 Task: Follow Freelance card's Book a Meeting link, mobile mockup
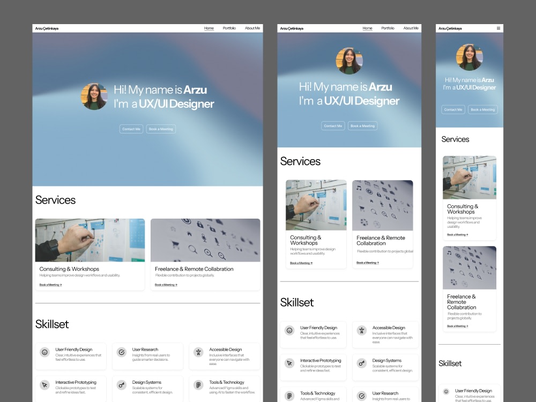point(457,326)
